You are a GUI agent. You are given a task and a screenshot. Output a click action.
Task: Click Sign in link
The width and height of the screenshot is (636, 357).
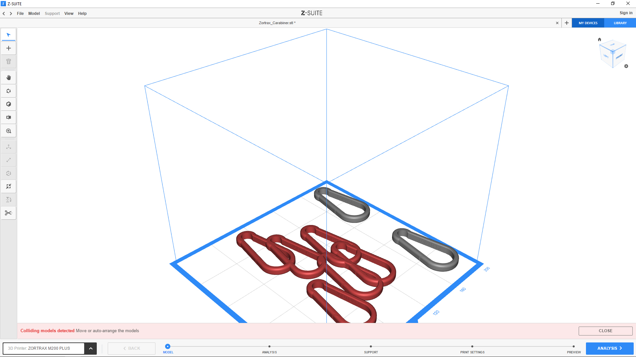pyautogui.click(x=626, y=13)
